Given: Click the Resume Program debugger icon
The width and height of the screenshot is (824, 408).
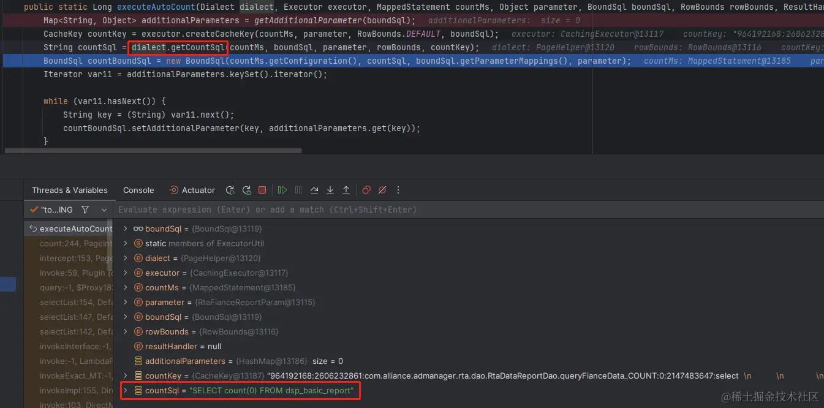Looking at the screenshot, I should click(x=282, y=190).
